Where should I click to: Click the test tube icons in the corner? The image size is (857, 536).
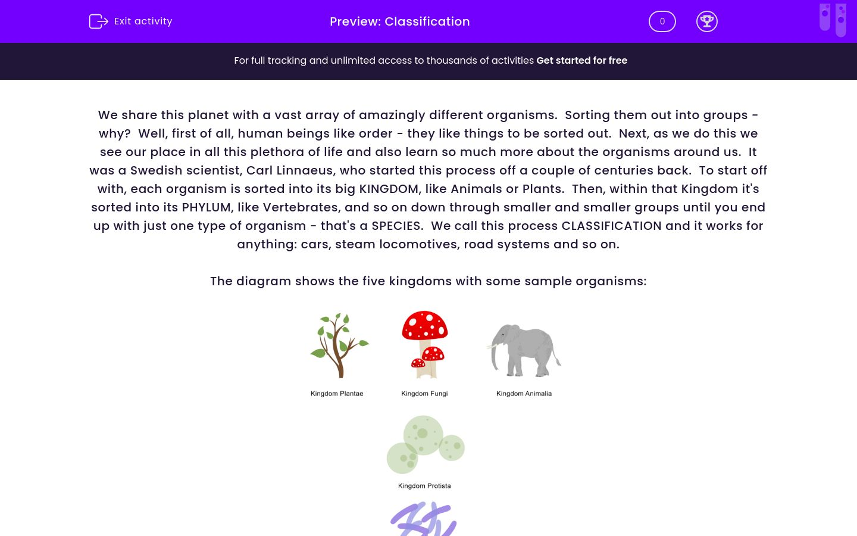point(833,20)
